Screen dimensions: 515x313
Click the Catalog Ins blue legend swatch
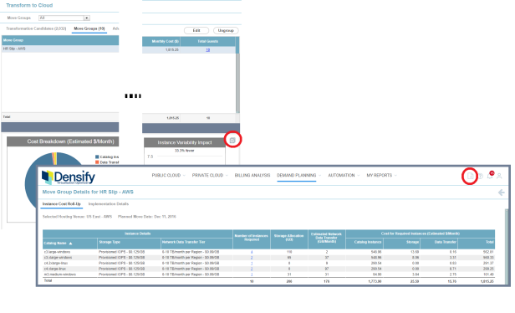click(x=97, y=157)
